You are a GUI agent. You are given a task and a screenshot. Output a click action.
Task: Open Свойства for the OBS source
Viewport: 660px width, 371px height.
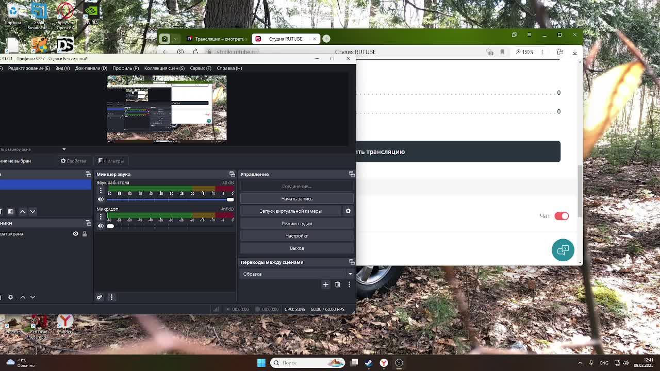74,161
